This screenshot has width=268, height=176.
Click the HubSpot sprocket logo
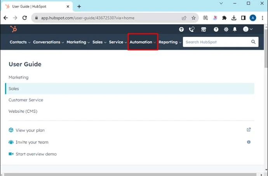coord(14,29)
